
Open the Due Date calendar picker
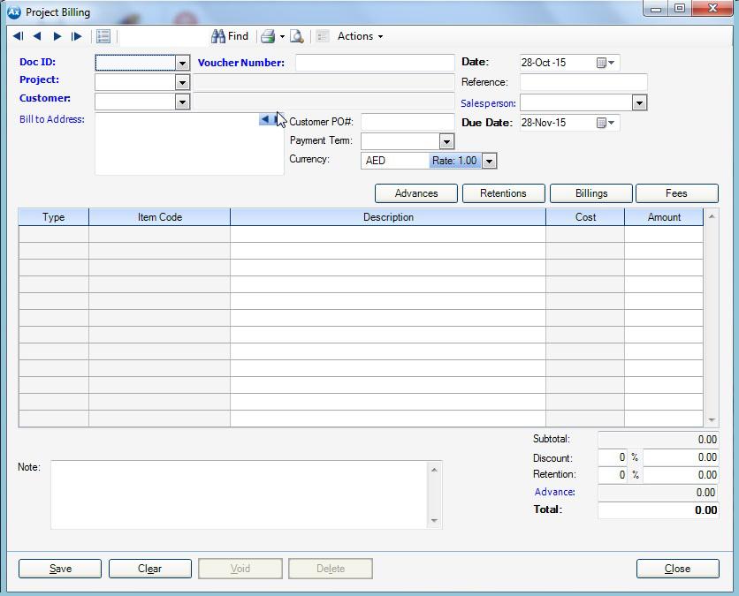tap(606, 123)
